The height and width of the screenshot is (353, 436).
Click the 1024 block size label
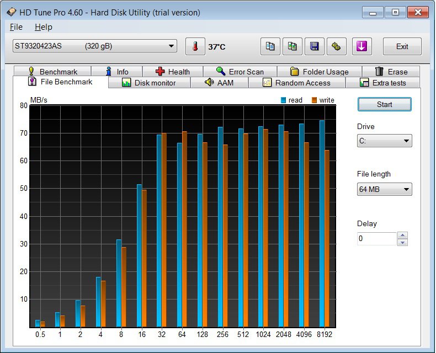pos(263,334)
